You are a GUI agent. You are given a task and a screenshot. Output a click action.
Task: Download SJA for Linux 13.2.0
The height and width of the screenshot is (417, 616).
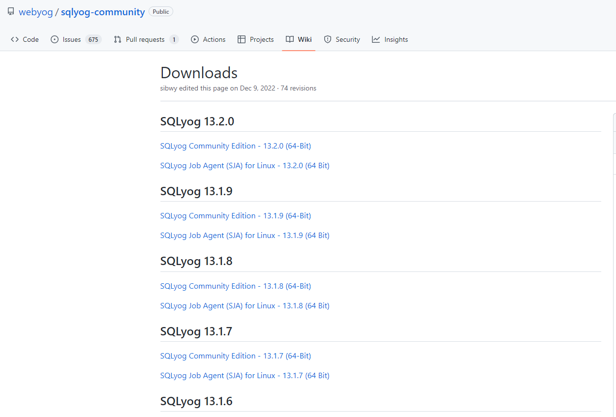245,166
